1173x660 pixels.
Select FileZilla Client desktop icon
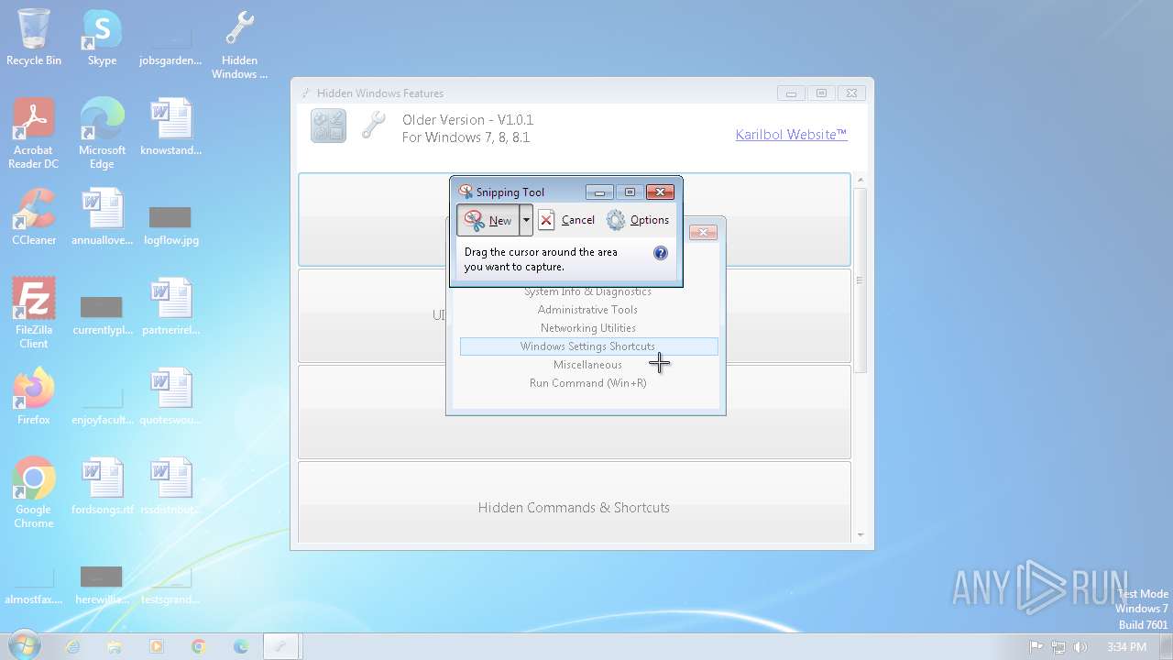coord(34,313)
